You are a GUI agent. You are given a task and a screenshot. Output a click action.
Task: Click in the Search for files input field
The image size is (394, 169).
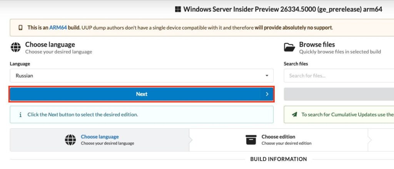(339, 75)
